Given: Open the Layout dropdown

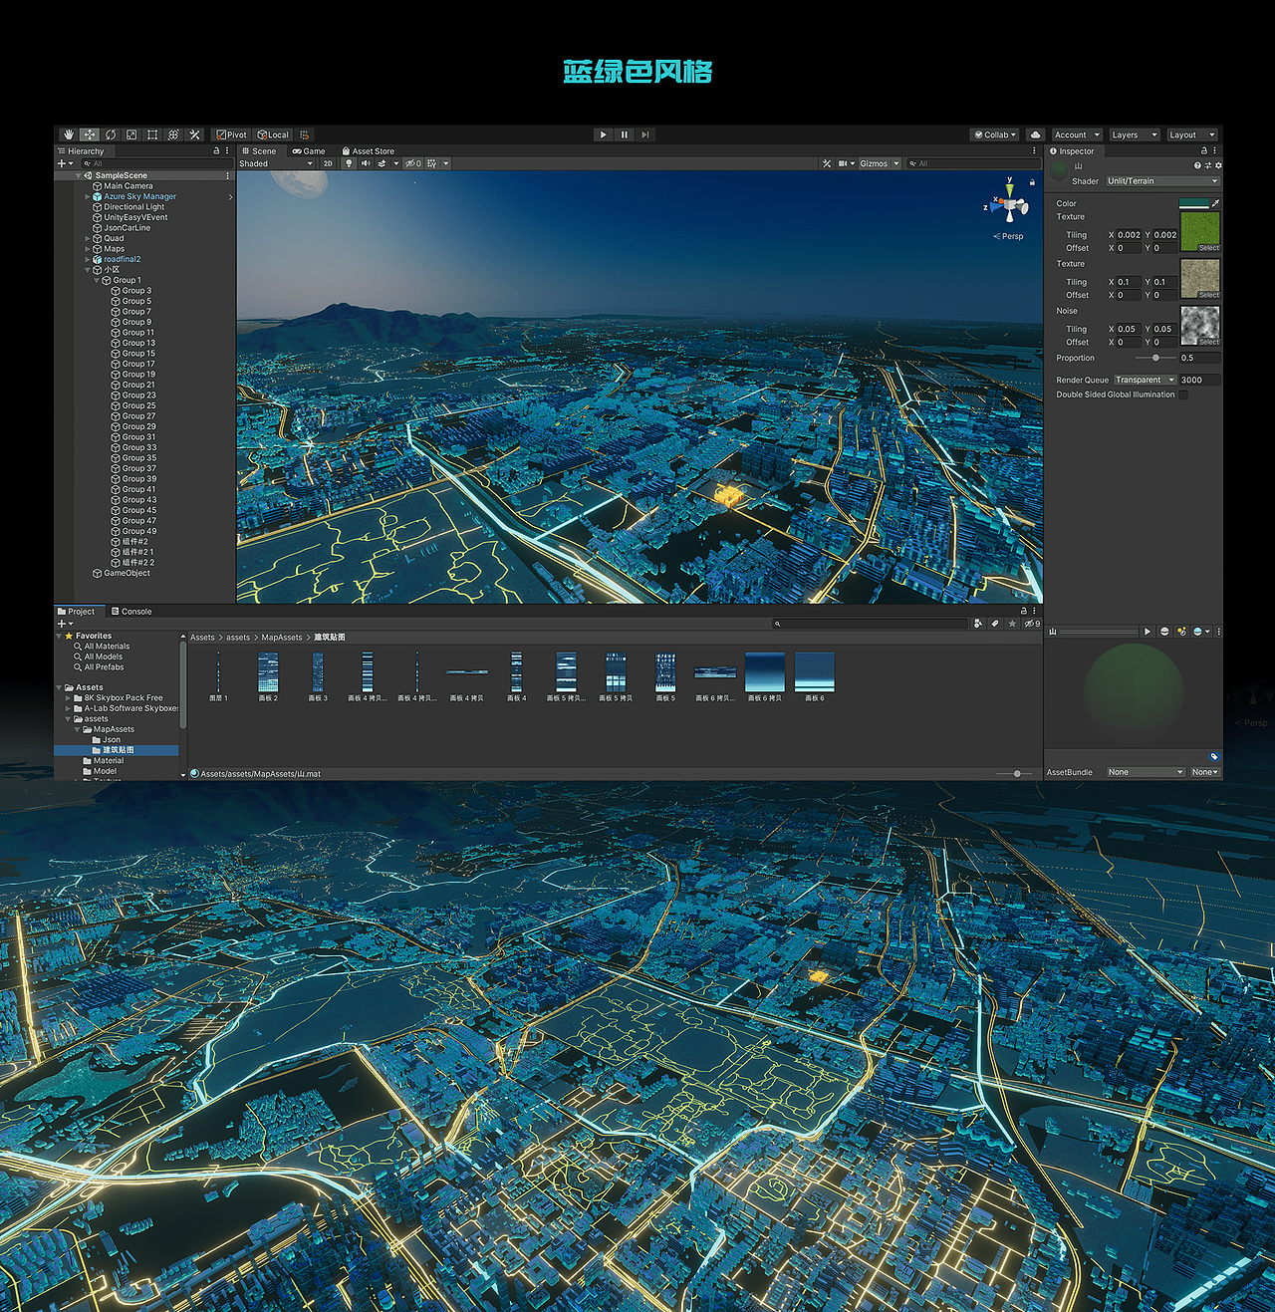Looking at the screenshot, I should 1192,134.
